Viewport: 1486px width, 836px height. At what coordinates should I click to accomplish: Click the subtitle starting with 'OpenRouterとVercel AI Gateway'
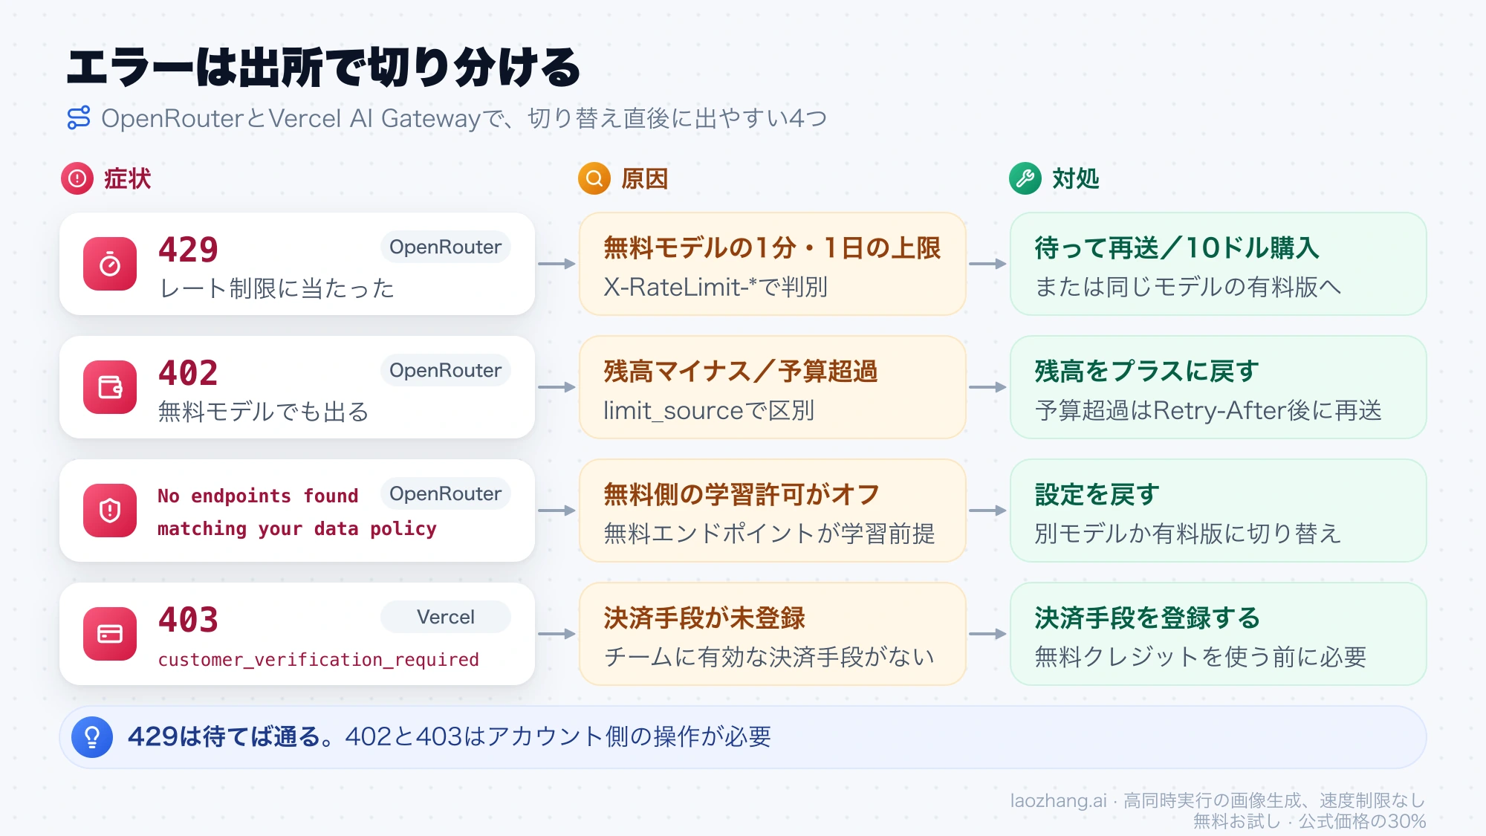(x=464, y=118)
